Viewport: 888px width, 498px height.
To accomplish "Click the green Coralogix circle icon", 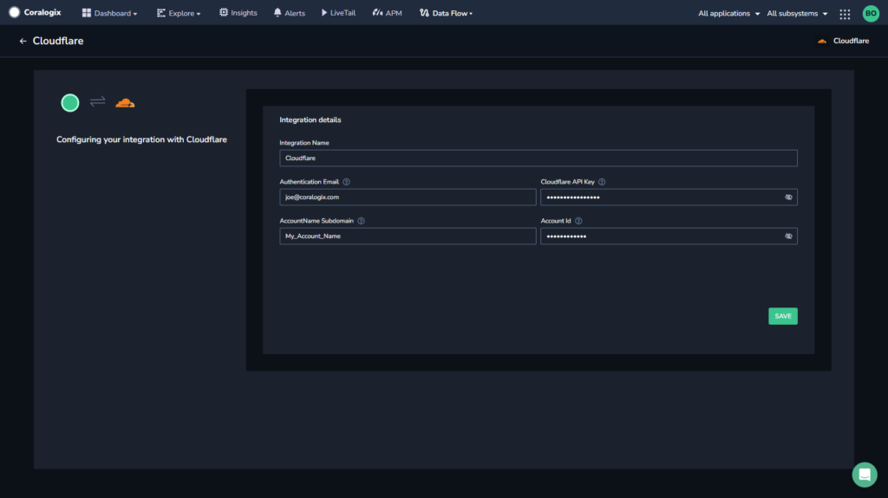I will tap(70, 103).
